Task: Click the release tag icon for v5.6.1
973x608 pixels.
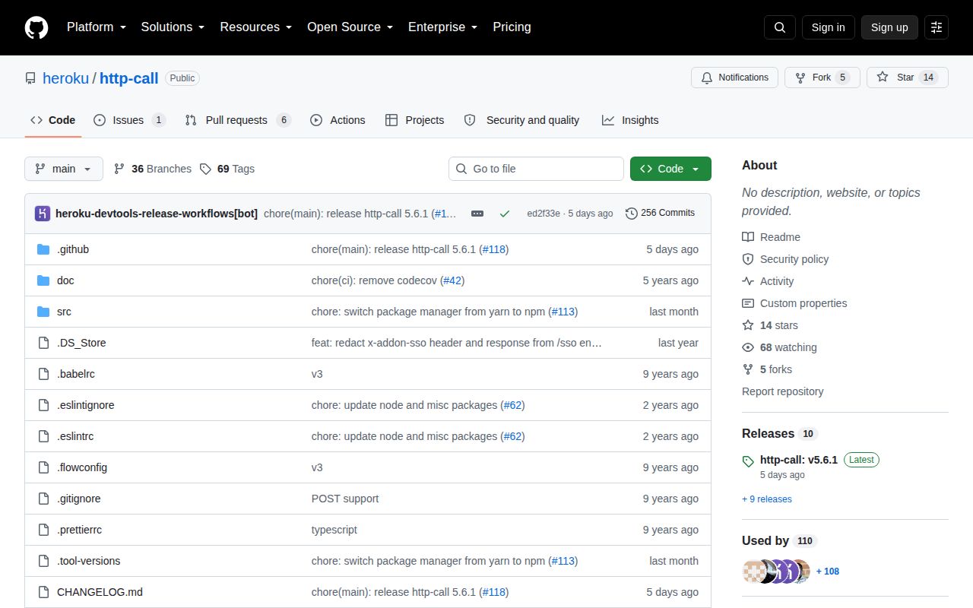Action: tap(748, 461)
